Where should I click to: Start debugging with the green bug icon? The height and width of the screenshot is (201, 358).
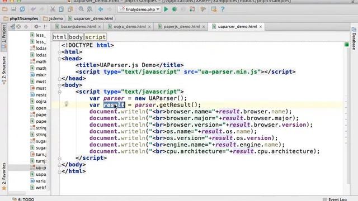pos(175,9)
